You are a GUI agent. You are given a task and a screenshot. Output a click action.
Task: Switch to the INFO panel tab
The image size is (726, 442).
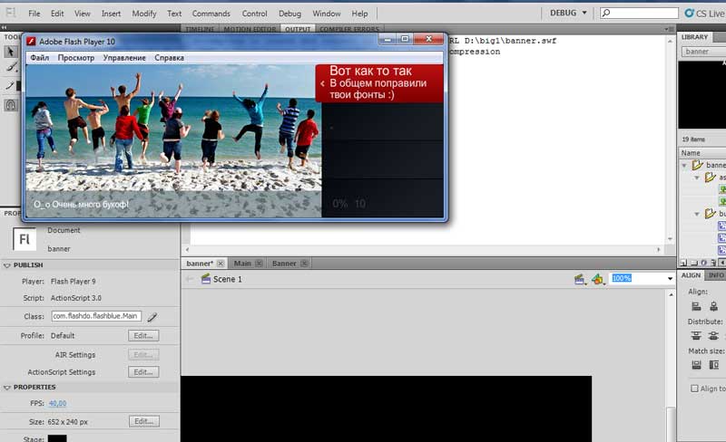[716, 275]
